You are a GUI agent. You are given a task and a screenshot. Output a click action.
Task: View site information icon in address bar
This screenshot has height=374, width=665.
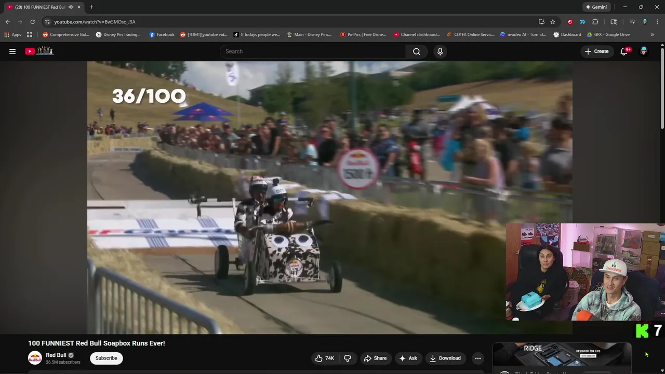[47, 22]
